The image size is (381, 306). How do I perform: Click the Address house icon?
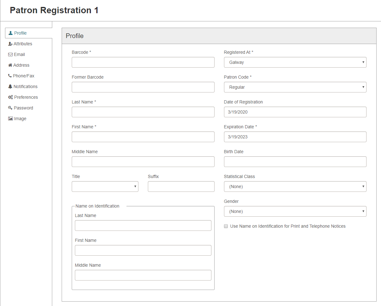click(10, 65)
